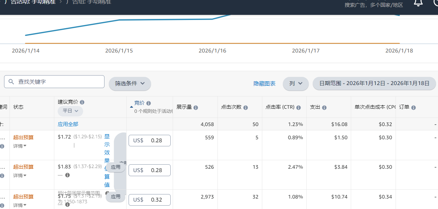Expand 详情 under first 超出预算 status
Viewport: 438px width, 209px height.
coord(20,146)
